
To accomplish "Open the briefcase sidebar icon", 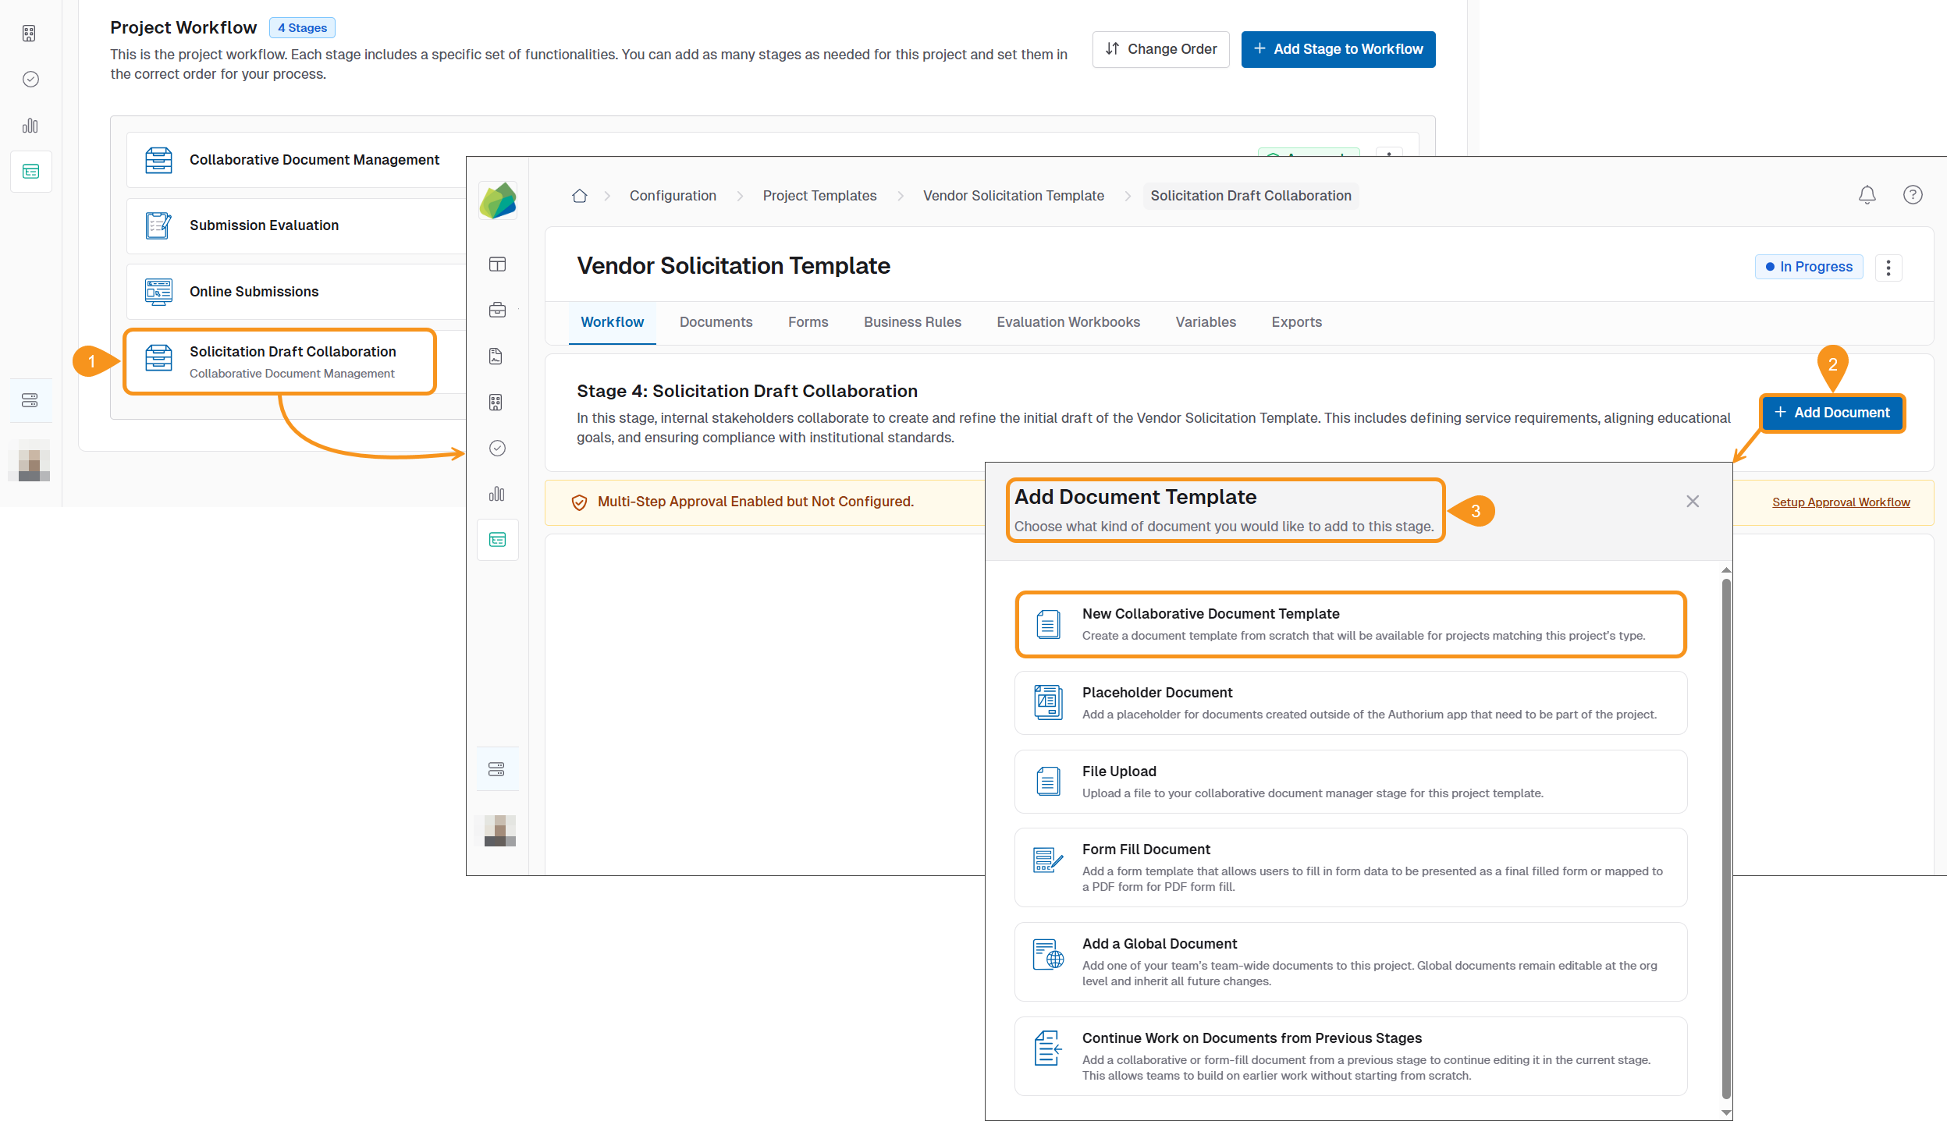I will tap(497, 310).
